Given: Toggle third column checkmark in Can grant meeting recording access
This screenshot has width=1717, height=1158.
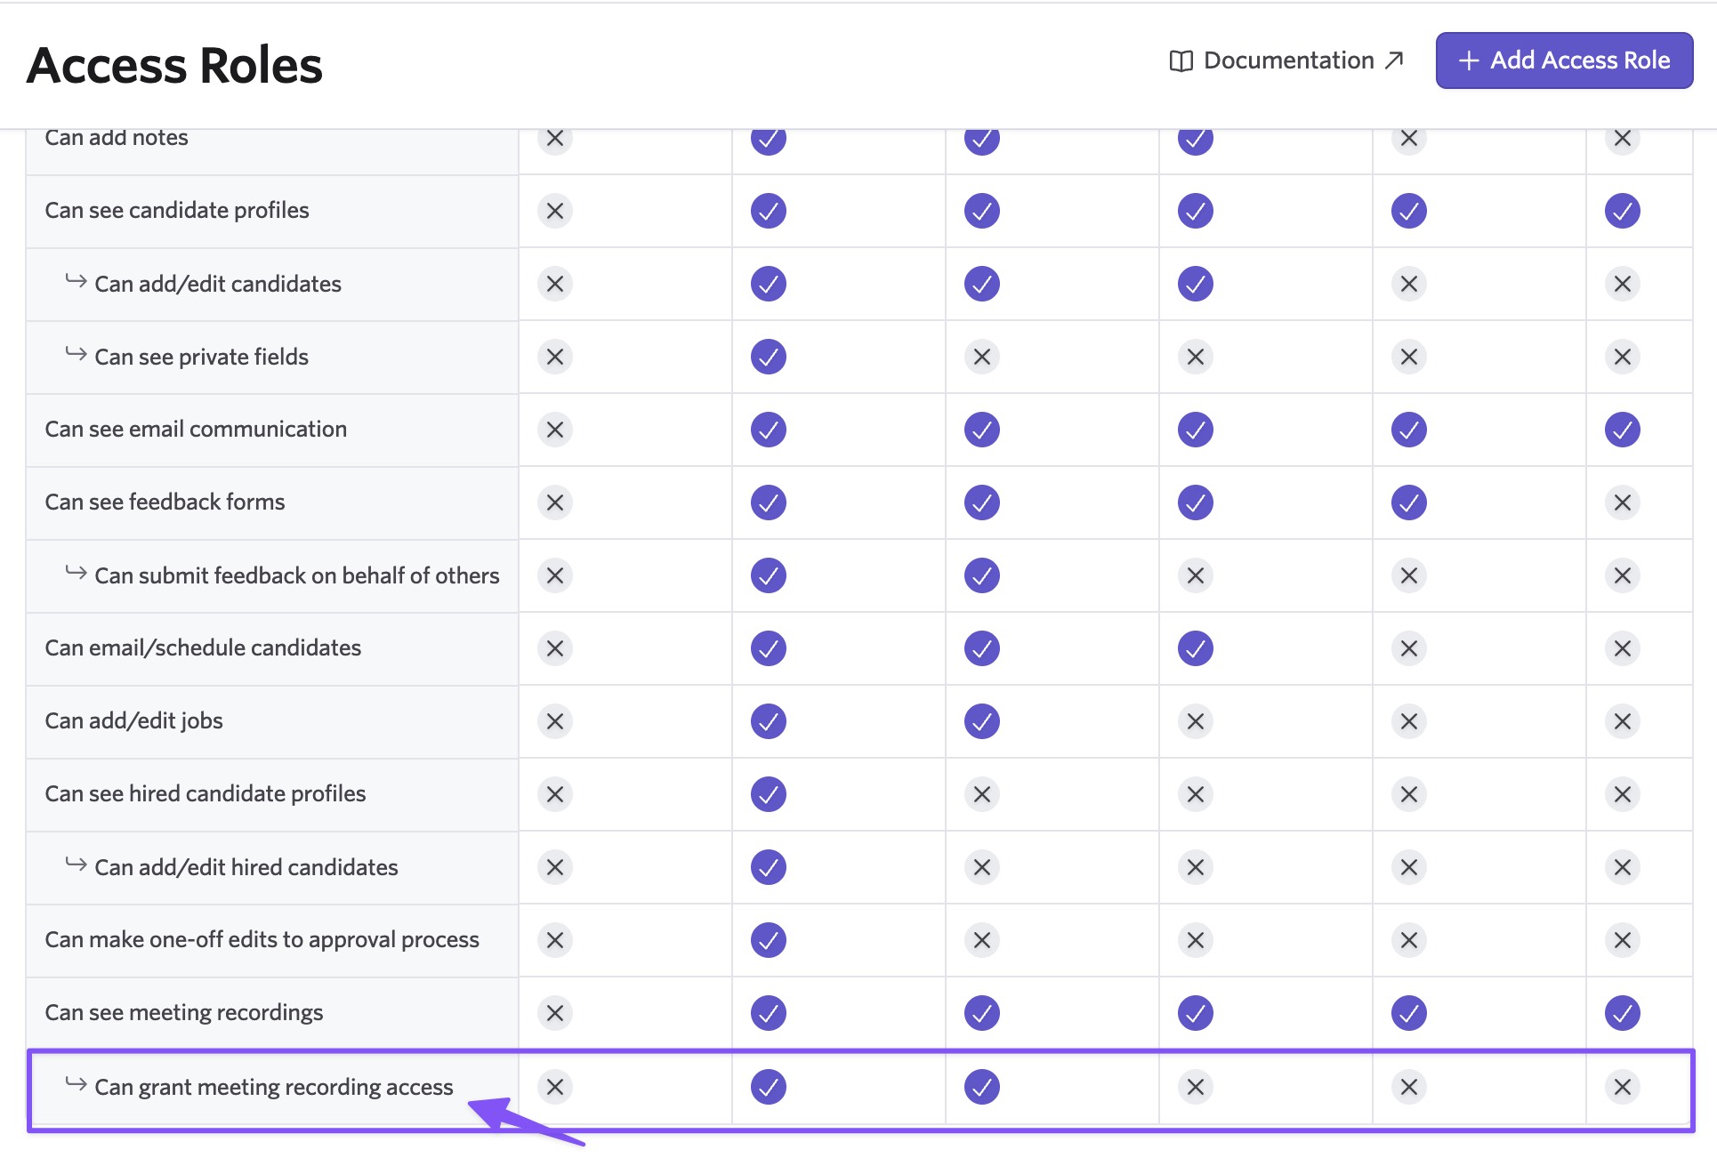Looking at the screenshot, I should pyautogui.click(x=982, y=1087).
